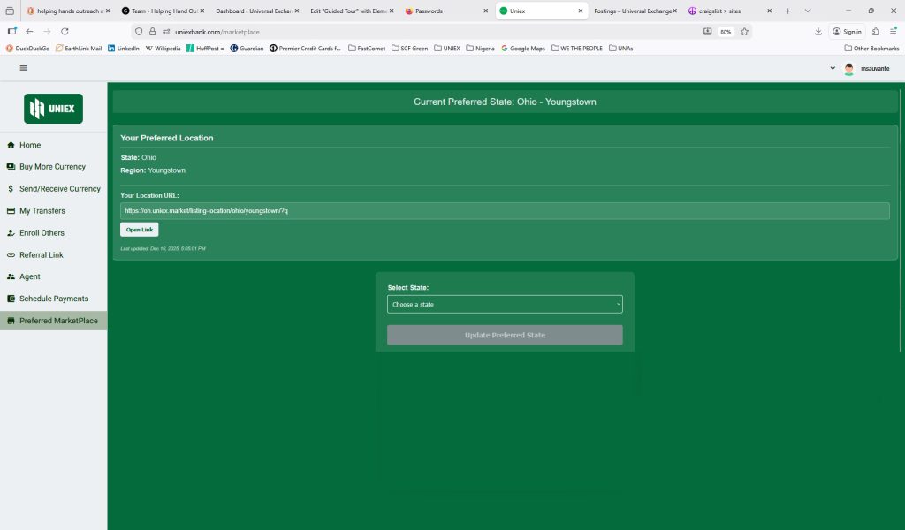The width and height of the screenshot is (905, 530).
Task: Open the Home sidebar item
Action: tap(30, 145)
